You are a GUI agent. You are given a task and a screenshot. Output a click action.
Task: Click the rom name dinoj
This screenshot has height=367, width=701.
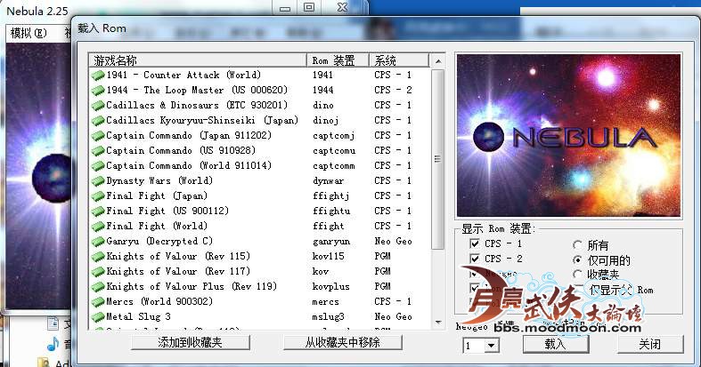[x=325, y=120]
